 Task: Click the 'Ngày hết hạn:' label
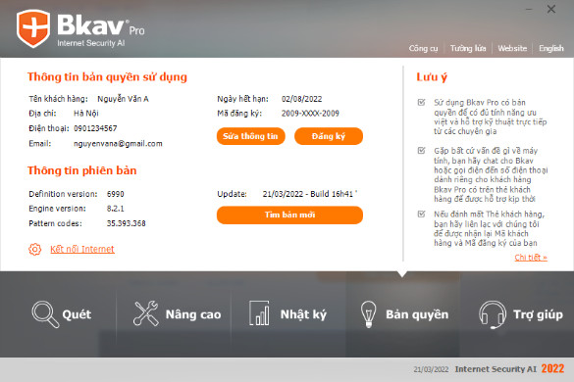242,99
